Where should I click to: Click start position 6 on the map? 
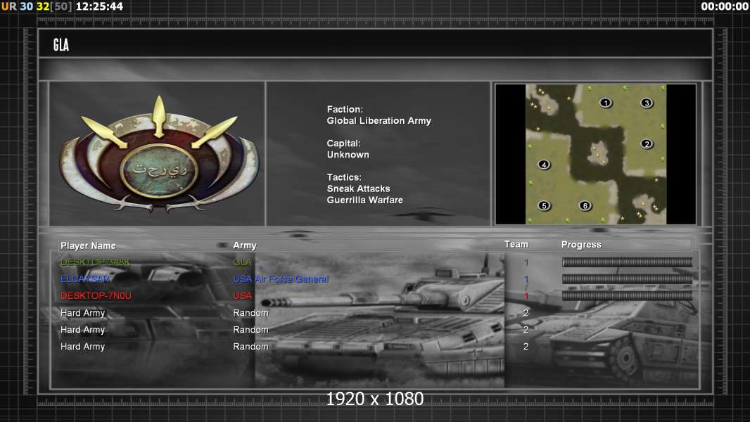pos(585,206)
